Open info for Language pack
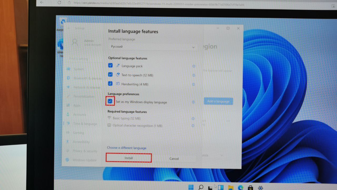337x190 pixels. 194,66
